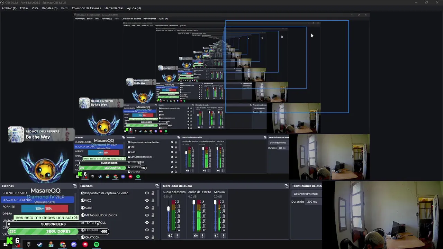Open Colección de Escenas menu in main menu bar
443x249 pixels.
86,8
